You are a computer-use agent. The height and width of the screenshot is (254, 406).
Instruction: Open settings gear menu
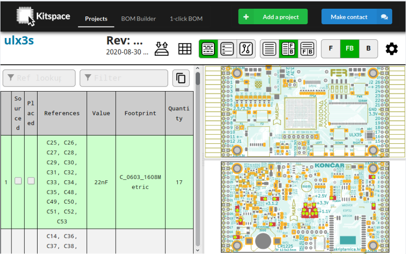pos(391,49)
